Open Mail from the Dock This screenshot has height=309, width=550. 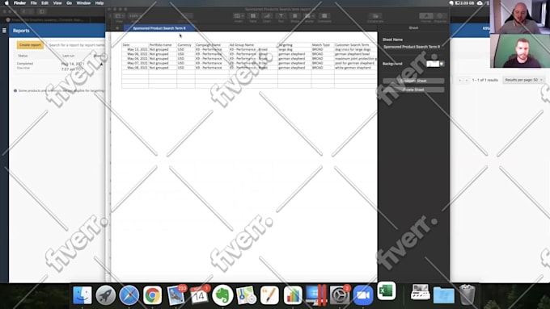click(176, 295)
